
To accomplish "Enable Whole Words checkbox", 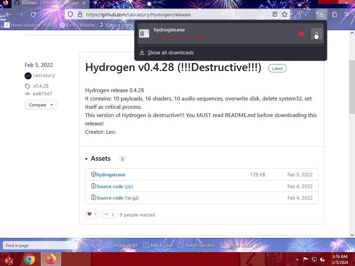I will click(223, 245).
